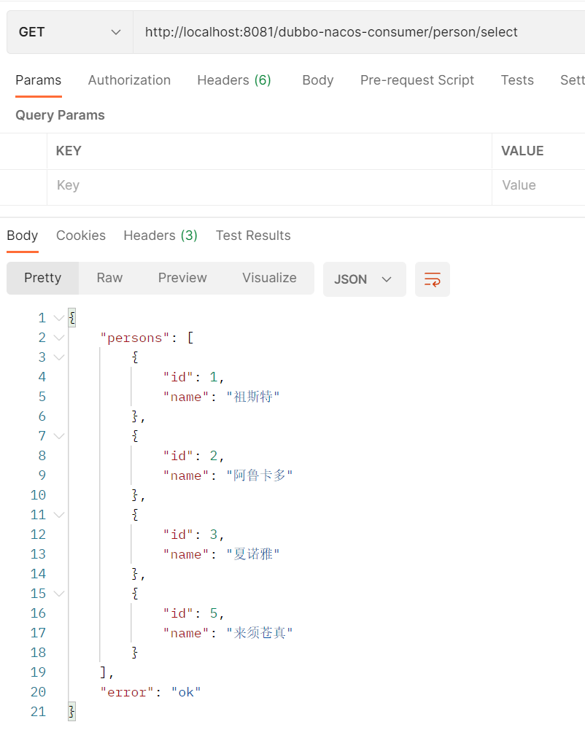Collapse the root object at line 1

tap(59, 318)
